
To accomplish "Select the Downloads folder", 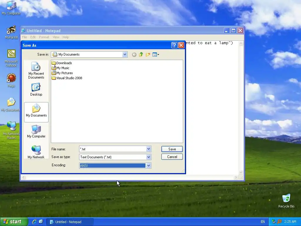I will click(x=62, y=63).
